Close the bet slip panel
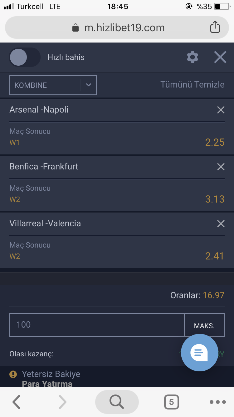 [220, 57]
